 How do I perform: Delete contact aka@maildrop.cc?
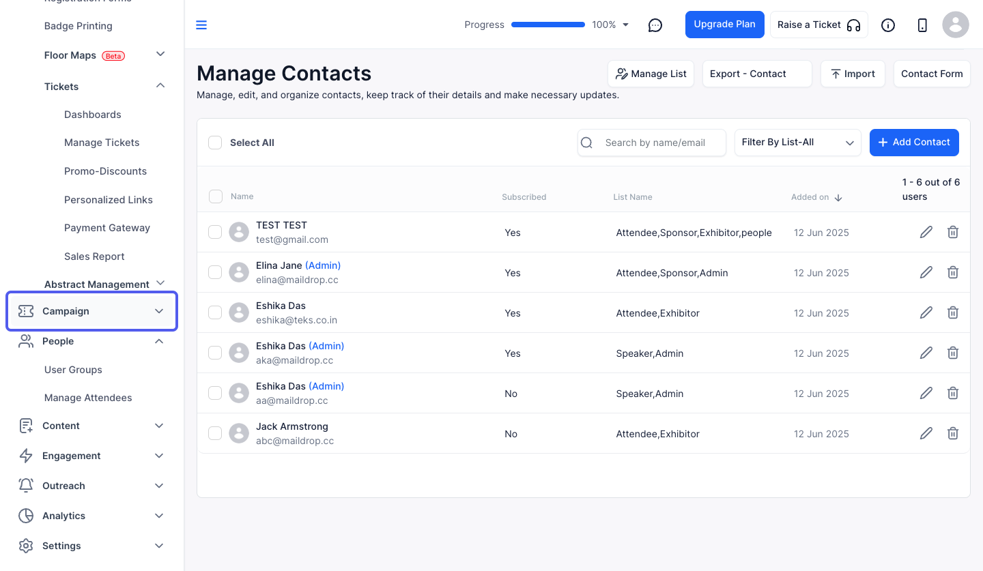pyautogui.click(x=953, y=353)
